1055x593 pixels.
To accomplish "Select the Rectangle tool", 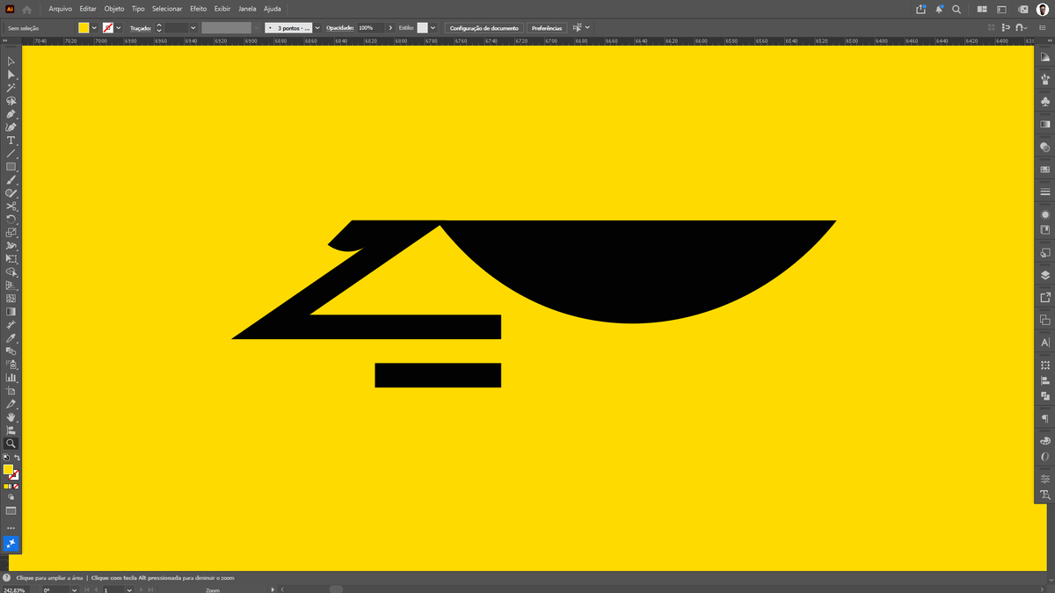I will point(11,167).
